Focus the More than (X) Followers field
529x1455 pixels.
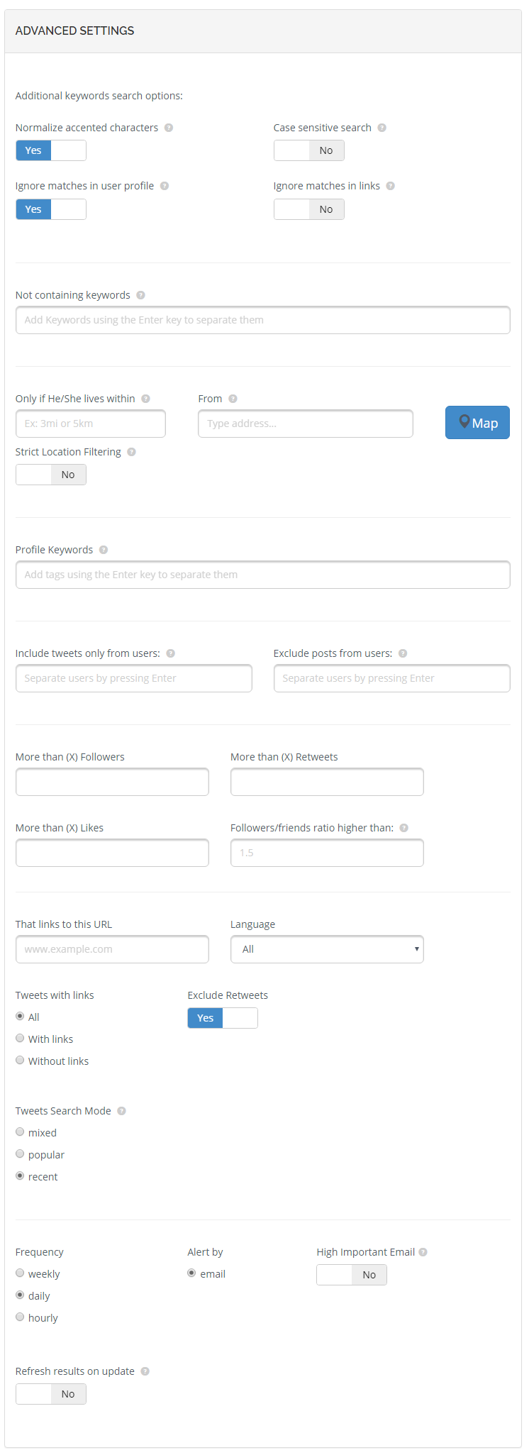tap(112, 782)
